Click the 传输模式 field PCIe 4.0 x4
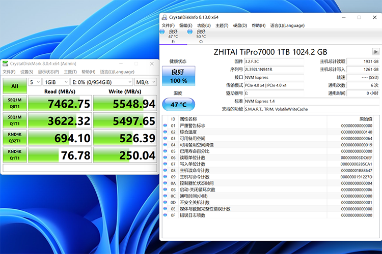This screenshot has height=254, width=382. [x=274, y=85]
